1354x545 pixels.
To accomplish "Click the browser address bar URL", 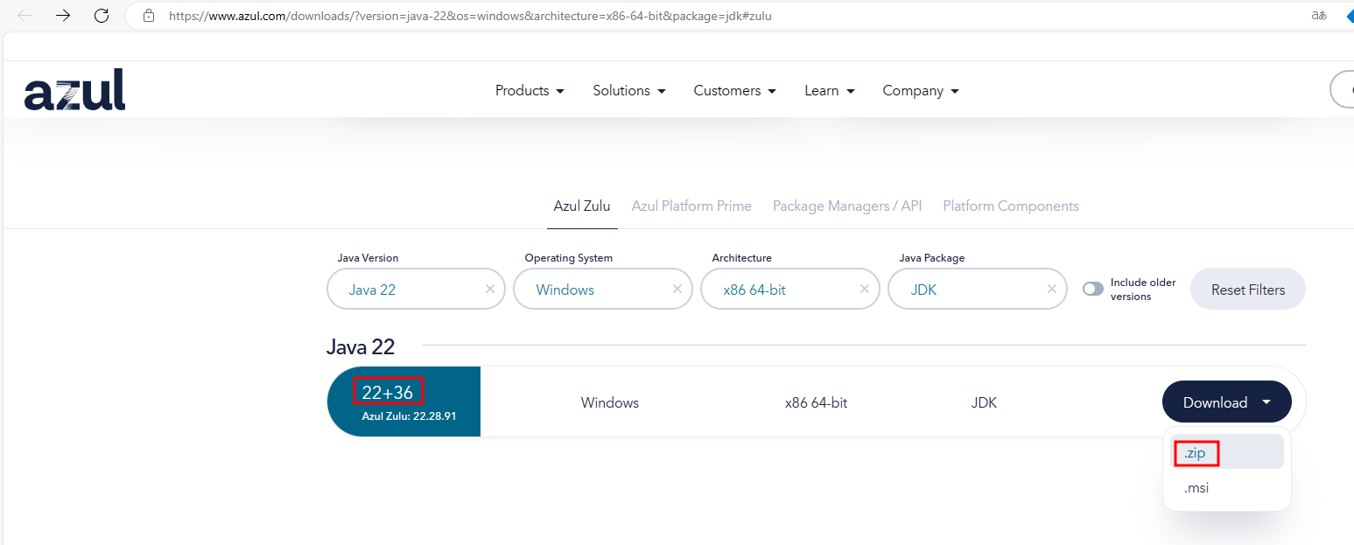I will (x=470, y=16).
